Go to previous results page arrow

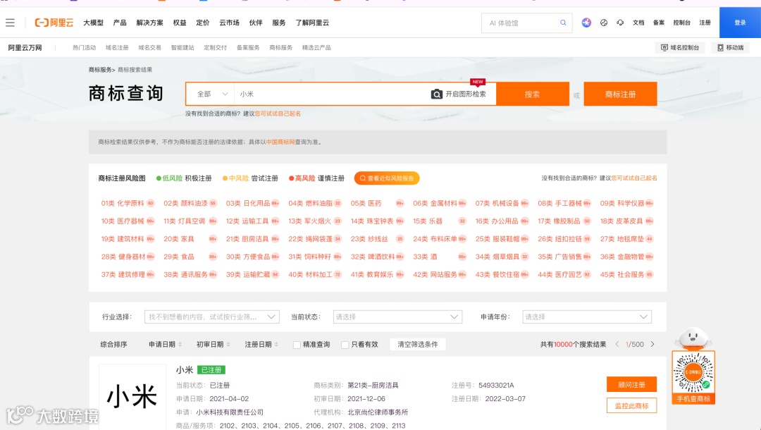coord(617,344)
